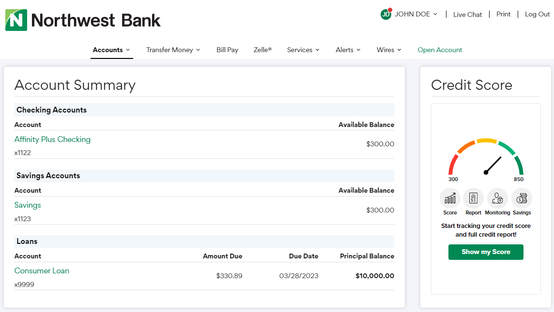Select the credit Monitoring icon
Image resolution: width=554 pixels, height=312 pixels.
(497, 199)
